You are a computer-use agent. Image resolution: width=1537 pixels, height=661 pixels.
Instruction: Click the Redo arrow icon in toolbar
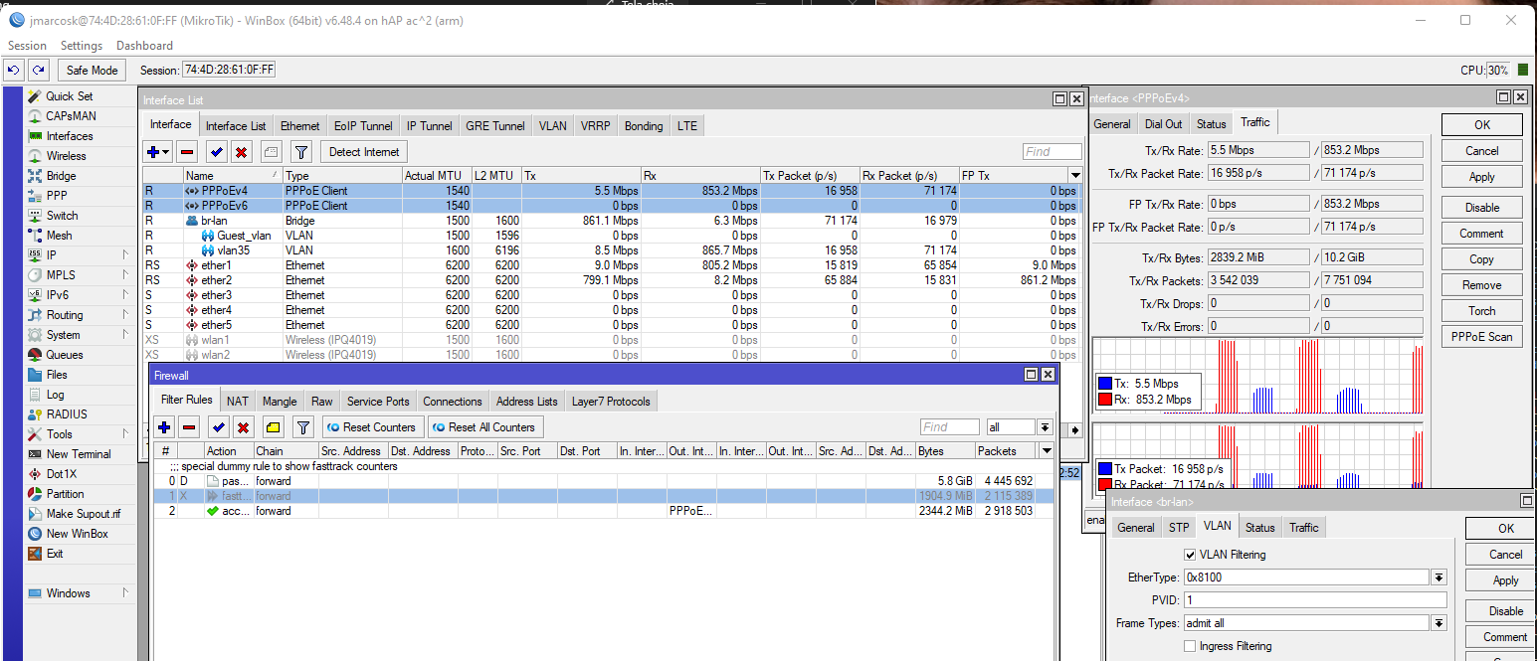coord(38,71)
